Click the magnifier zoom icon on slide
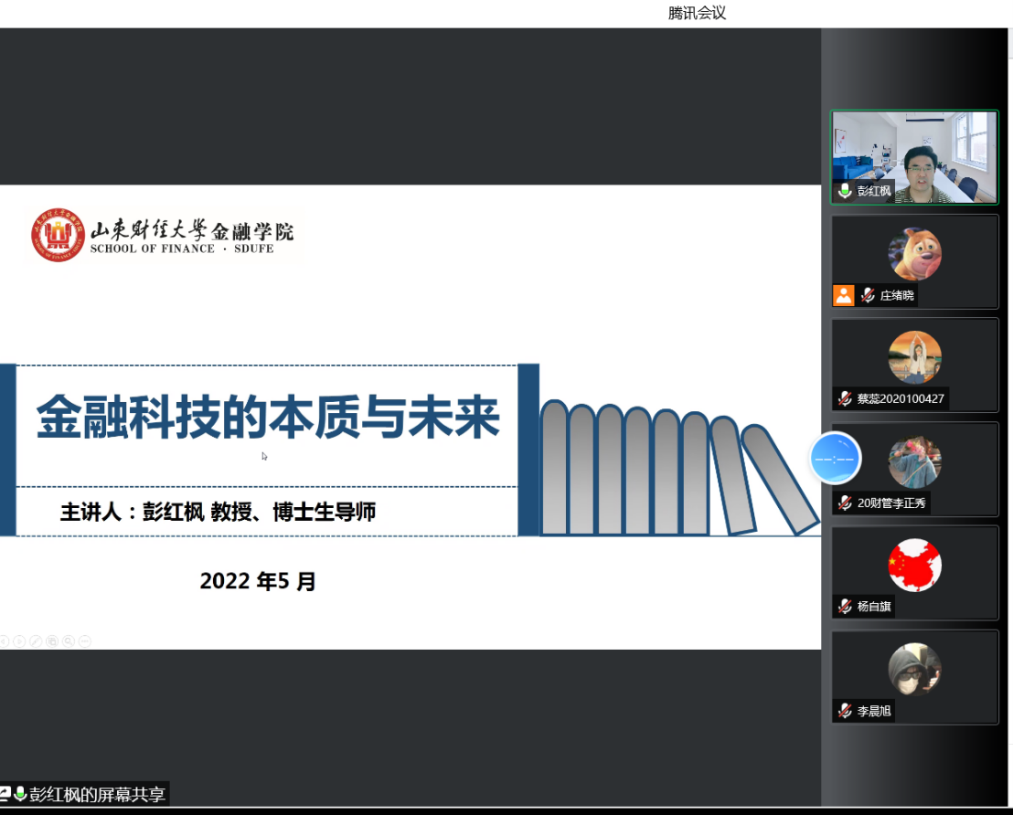This screenshot has width=1013, height=815. point(69,641)
